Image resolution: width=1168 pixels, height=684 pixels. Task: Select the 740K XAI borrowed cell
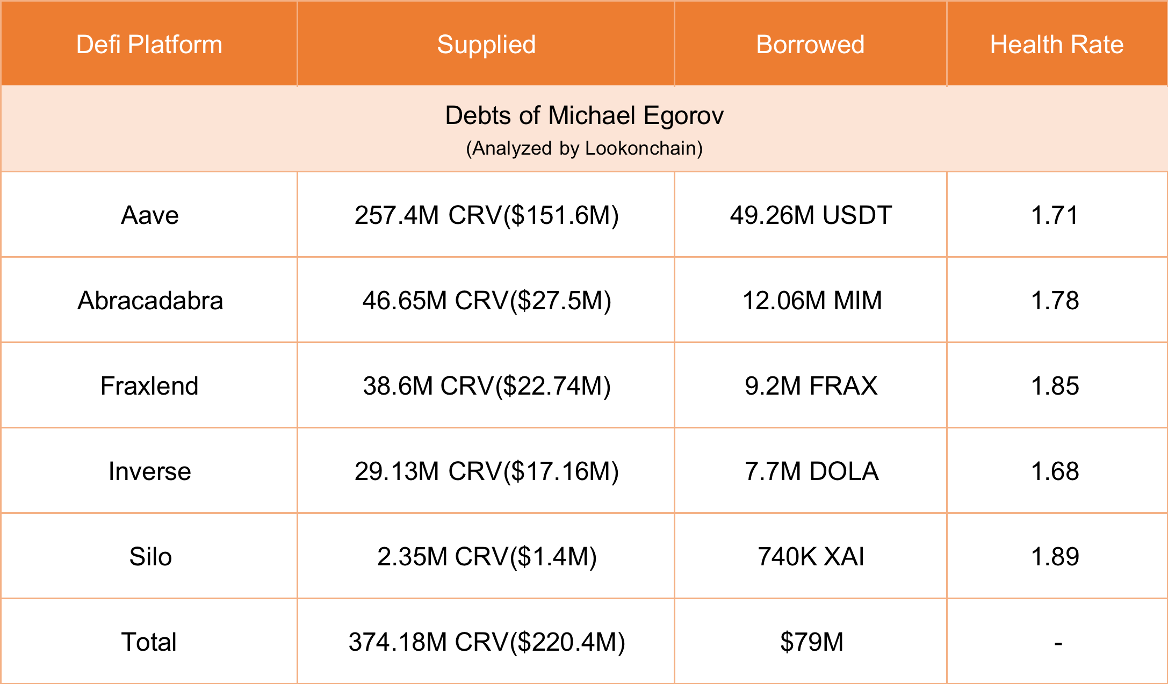coord(811,557)
